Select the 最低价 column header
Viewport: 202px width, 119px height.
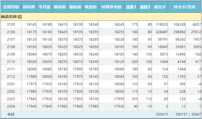click(75, 7)
